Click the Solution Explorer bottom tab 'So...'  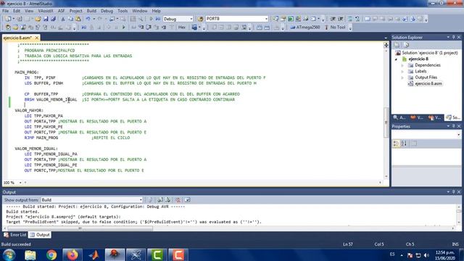[453, 117]
